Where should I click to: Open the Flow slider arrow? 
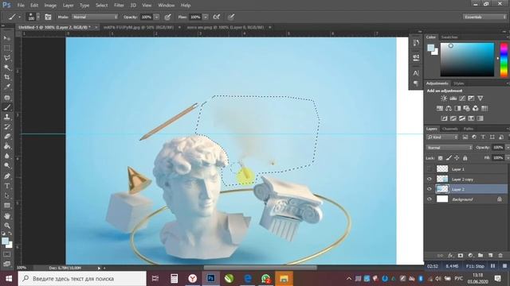206,17
